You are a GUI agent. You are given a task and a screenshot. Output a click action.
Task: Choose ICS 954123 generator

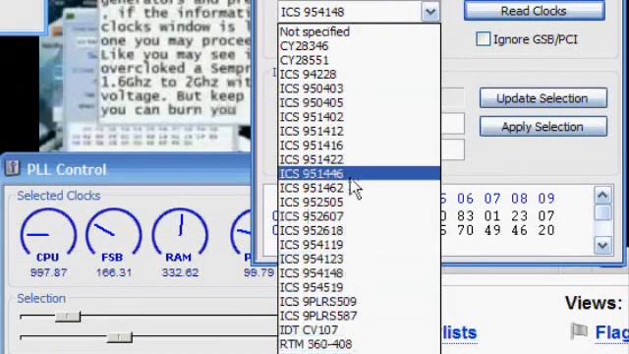359,259
